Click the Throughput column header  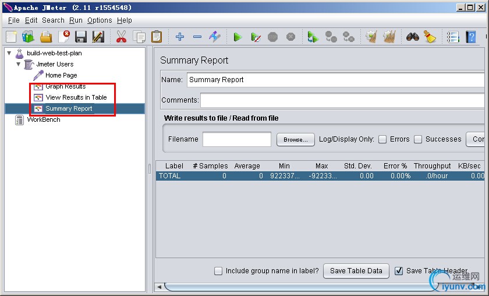[432, 166]
